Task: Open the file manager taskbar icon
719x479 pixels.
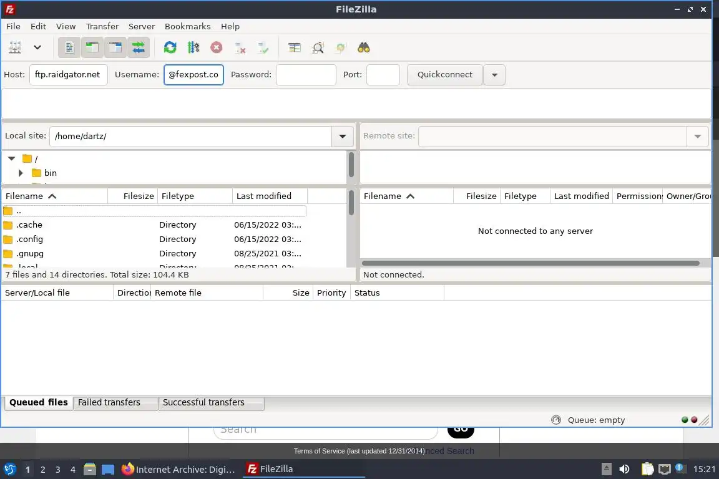Action: [x=90, y=470]
